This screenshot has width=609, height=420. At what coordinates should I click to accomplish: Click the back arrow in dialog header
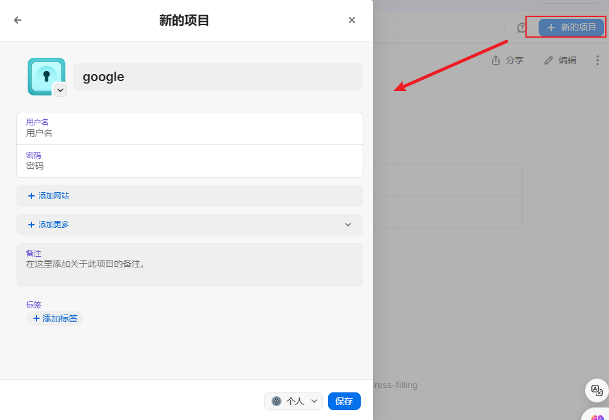click(18, 20)
